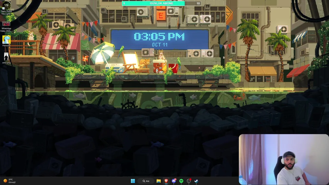This screenshot has height=185, width=329.
Task: Select the WhatsApp Video 2025 file icon
Action: [x=6, y=27]
